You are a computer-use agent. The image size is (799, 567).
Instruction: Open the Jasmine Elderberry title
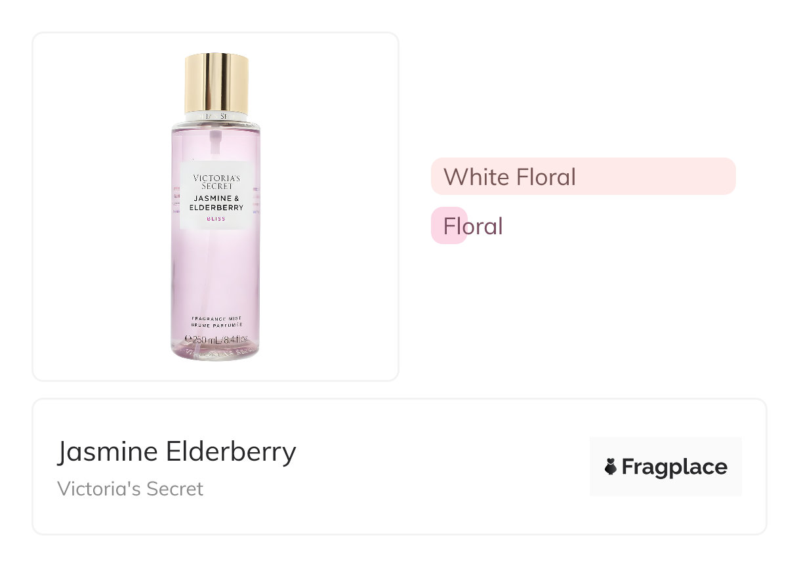point(176,451)
